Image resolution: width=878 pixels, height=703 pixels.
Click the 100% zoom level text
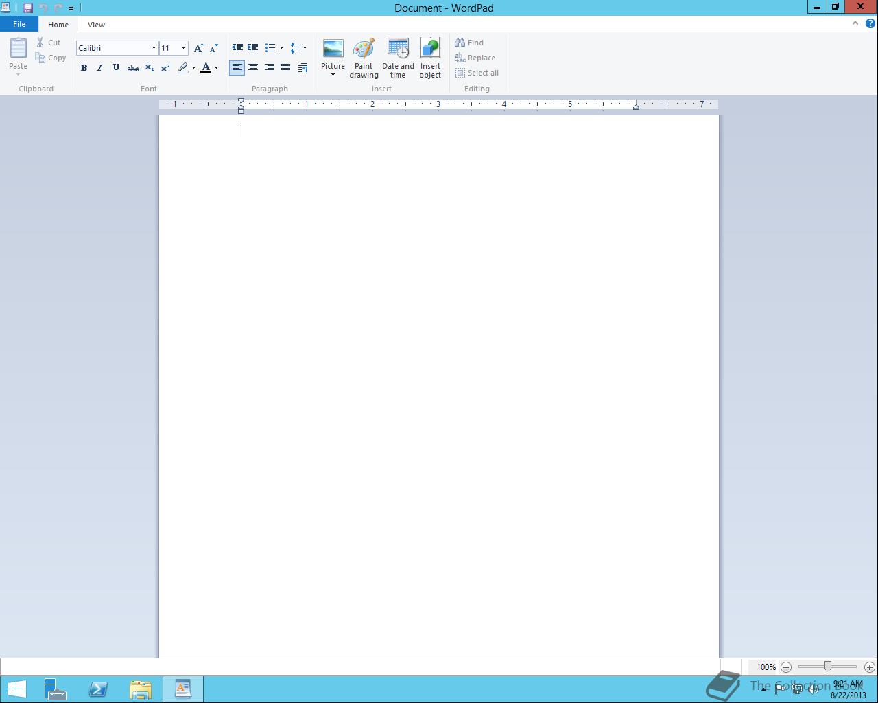[766, 667]
